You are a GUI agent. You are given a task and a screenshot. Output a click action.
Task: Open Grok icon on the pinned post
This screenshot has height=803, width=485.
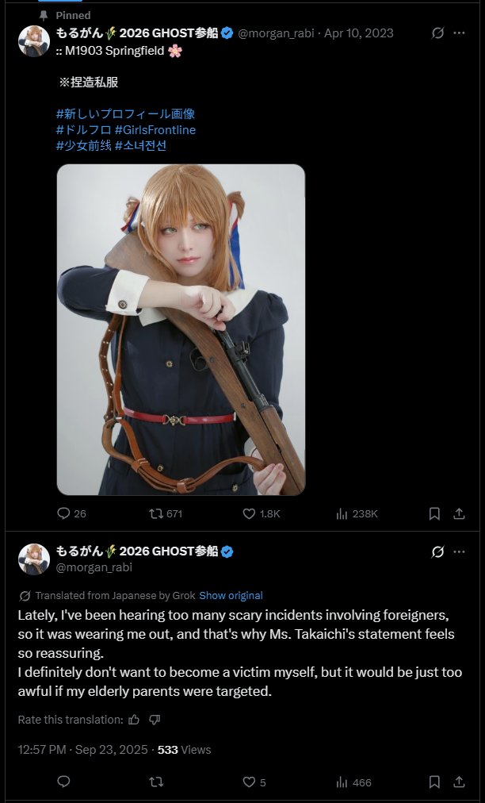point(437,33)
